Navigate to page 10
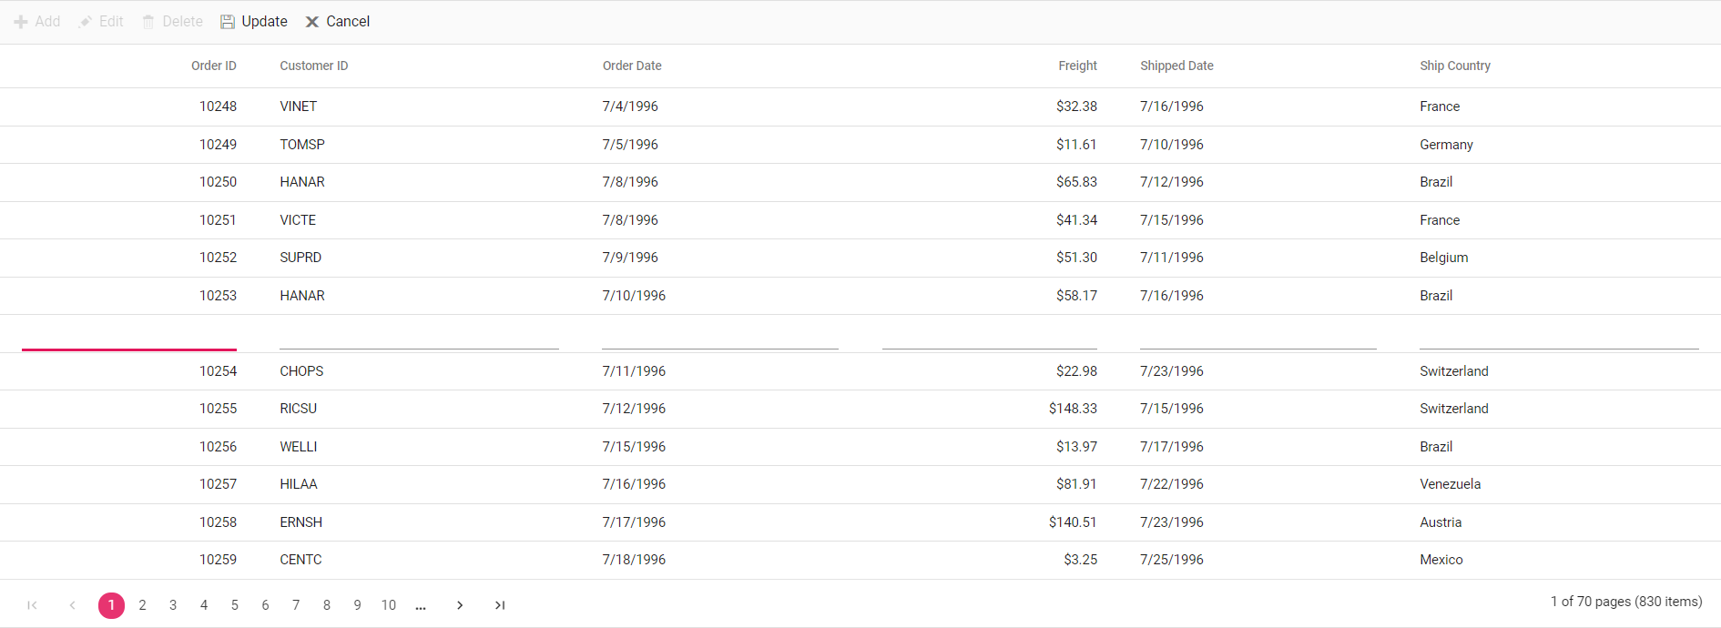 (389, 605)
